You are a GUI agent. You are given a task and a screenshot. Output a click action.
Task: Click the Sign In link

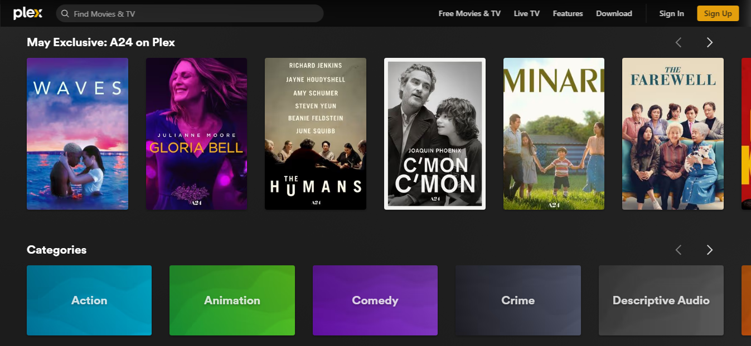pos(671,13)
